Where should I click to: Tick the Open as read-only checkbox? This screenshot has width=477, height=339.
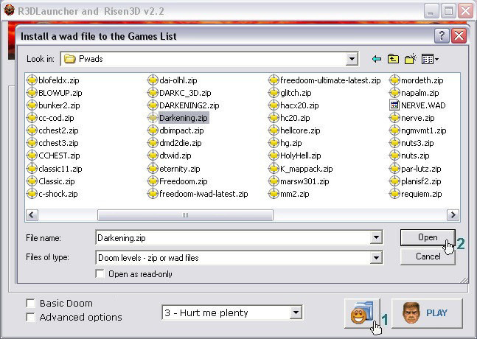(100, 273)
